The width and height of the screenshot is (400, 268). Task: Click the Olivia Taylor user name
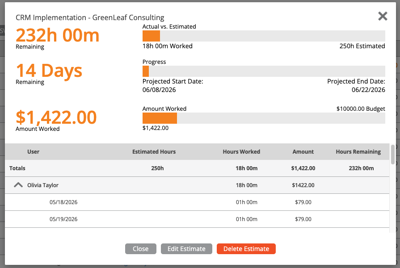click(x=43, y=185)
